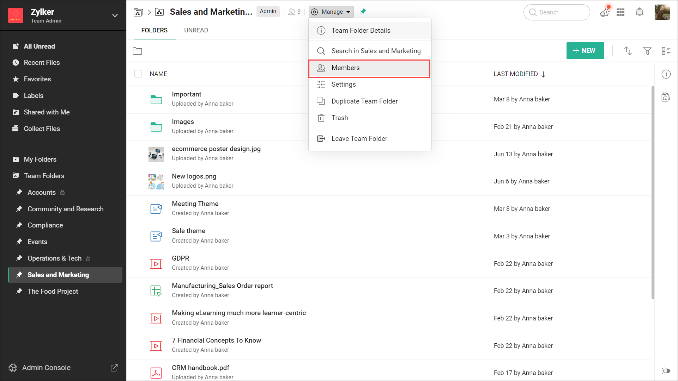The height and width of the screenshot is (381, 678).
Task: Collapse the Manage dropdown button
Action: 331,12
